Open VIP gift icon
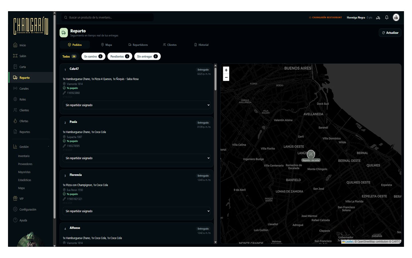Image resolution: width=412 pixels, height=258 pixels. click(x=15, y=198)
